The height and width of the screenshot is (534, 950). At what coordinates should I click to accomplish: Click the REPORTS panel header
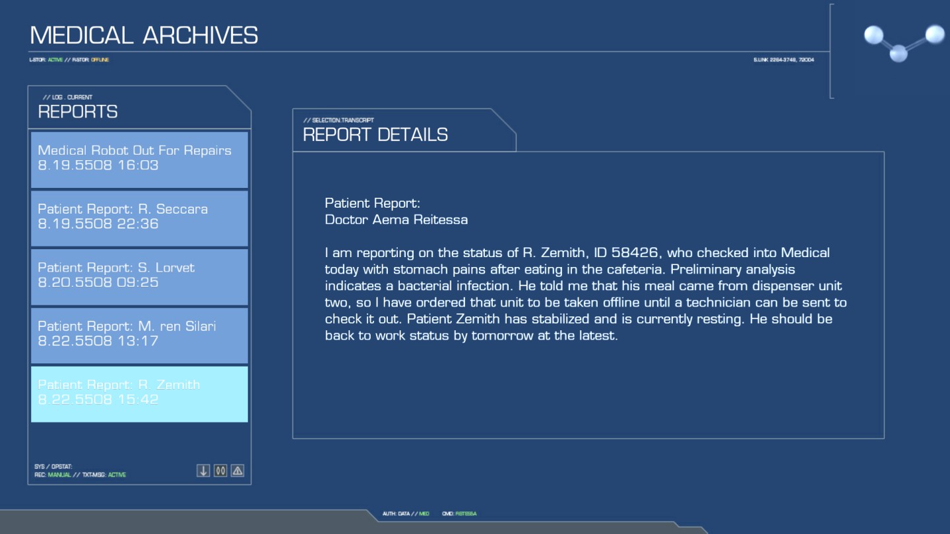tap(78, 111)
